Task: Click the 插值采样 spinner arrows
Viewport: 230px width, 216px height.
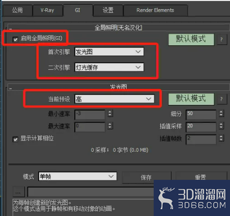Action: point(221,126)
